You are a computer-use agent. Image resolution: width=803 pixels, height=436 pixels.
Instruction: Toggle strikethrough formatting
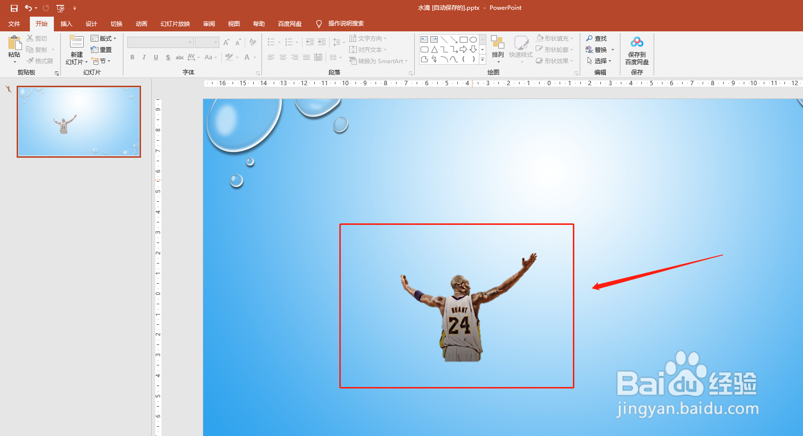(180, 57)
